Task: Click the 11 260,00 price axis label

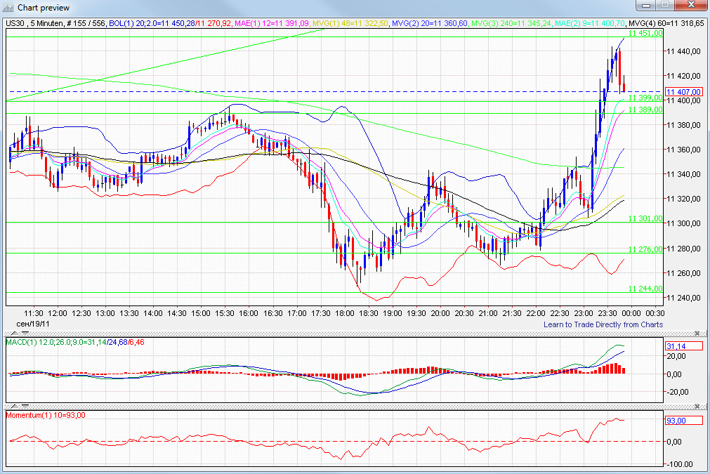Action: [x=683, y=273]
